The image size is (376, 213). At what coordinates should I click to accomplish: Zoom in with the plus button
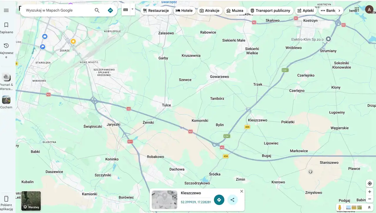[x=370, y=192]
